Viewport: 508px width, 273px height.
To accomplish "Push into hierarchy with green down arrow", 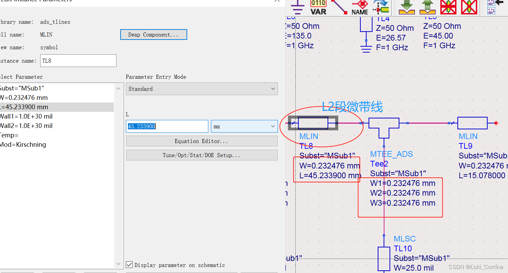I will (407, 7).
